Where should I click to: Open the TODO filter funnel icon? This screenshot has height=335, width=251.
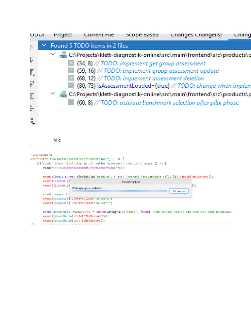32,72
